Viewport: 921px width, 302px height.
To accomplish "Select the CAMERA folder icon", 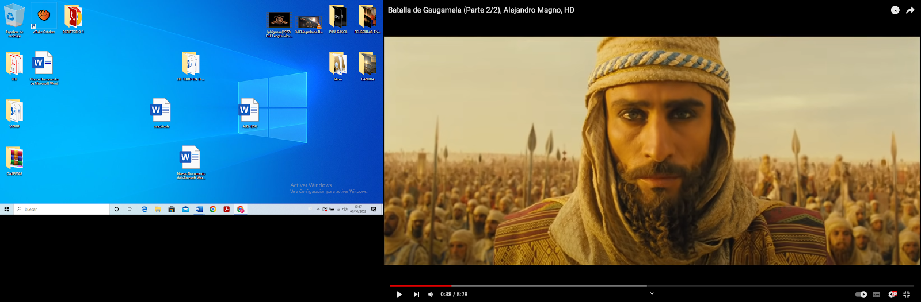I will coord(367,66).
